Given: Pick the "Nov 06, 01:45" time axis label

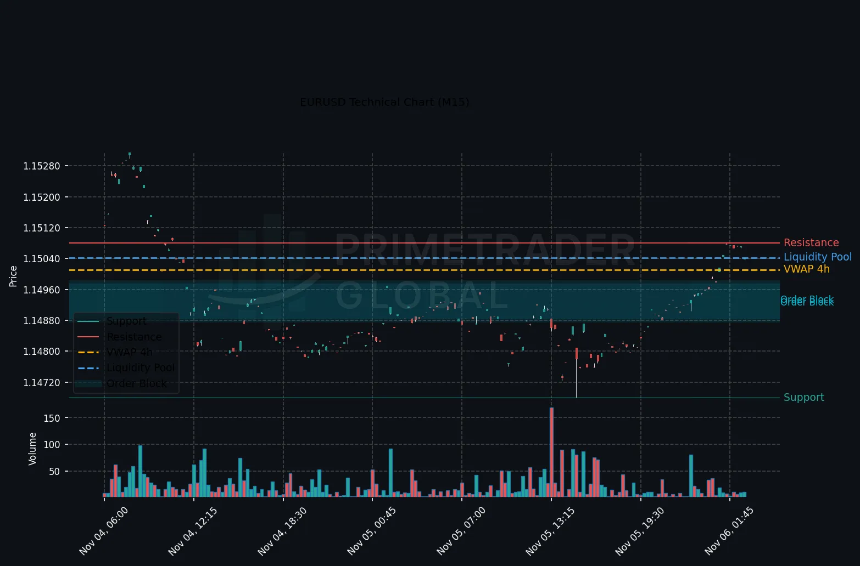Looking at the screenshot, I should 729,531.
